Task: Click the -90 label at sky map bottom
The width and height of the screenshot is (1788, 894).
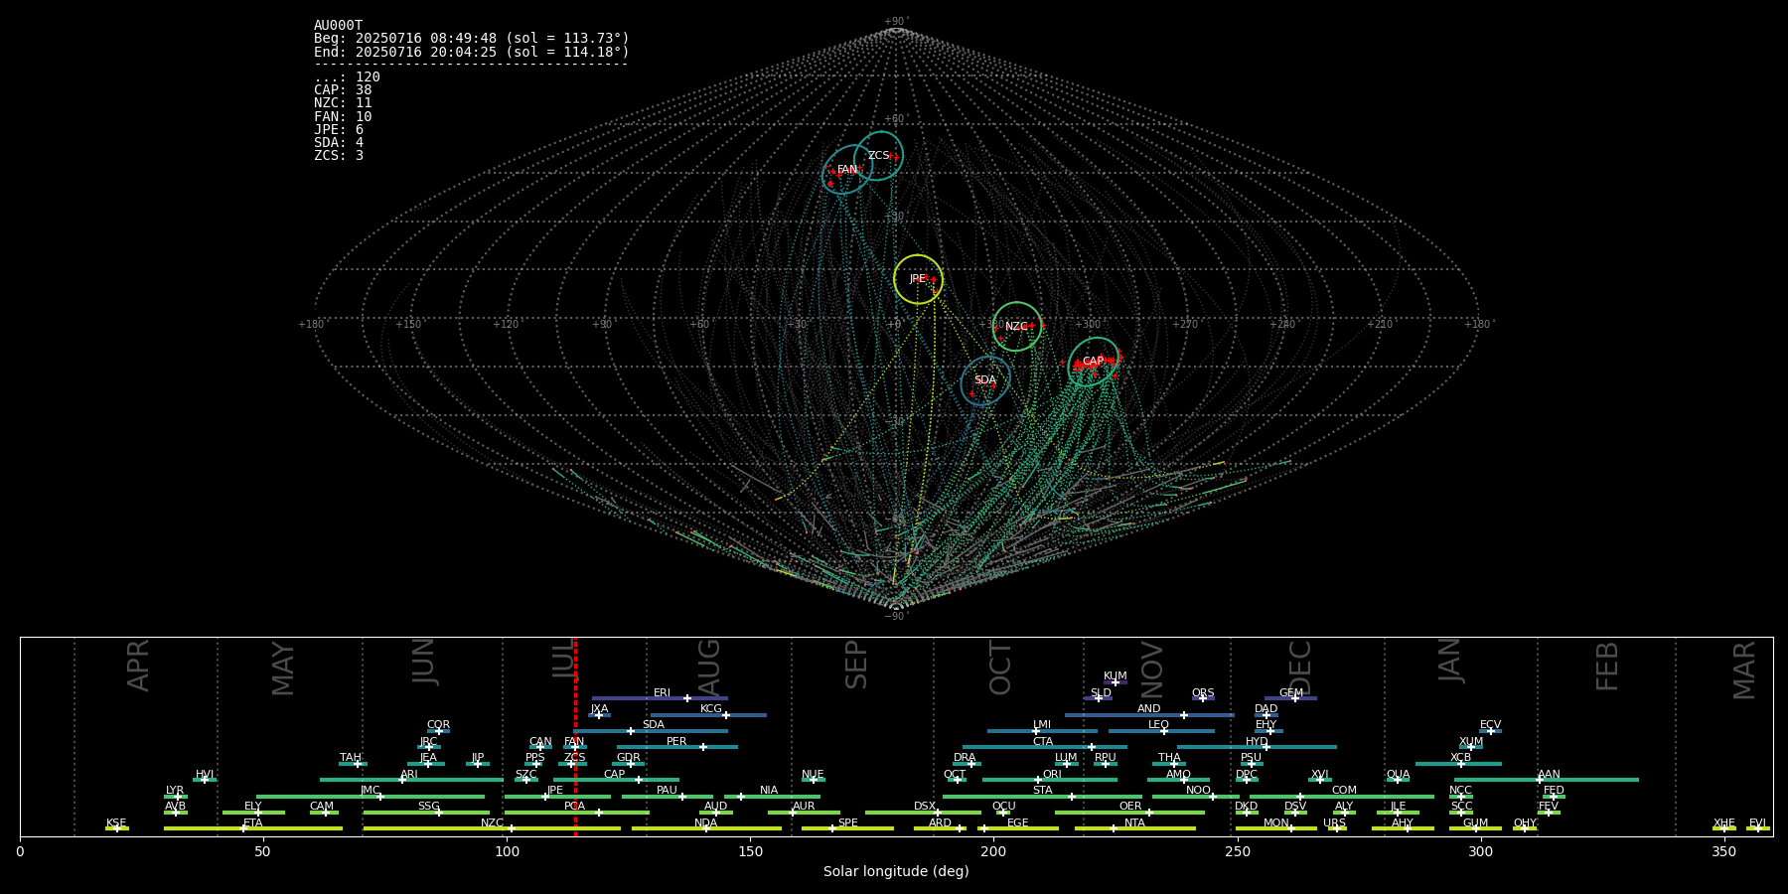Action: [895, 616]
